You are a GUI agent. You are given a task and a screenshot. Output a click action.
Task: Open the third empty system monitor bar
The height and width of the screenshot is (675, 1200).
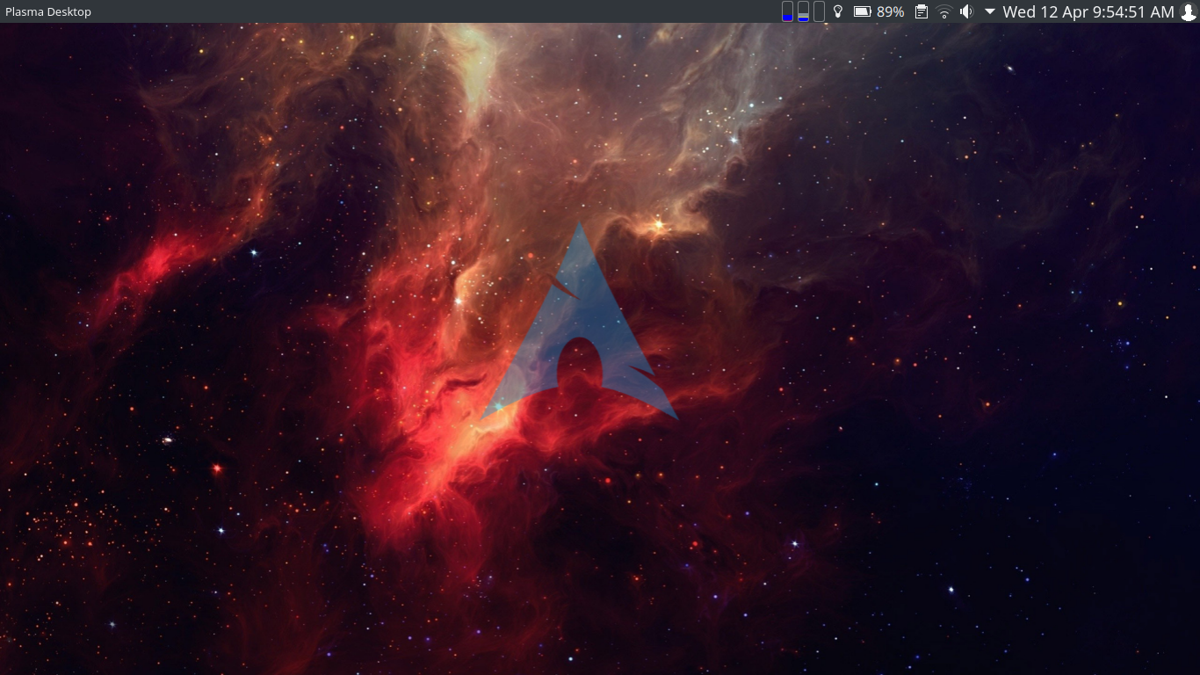tap(819, 11)
